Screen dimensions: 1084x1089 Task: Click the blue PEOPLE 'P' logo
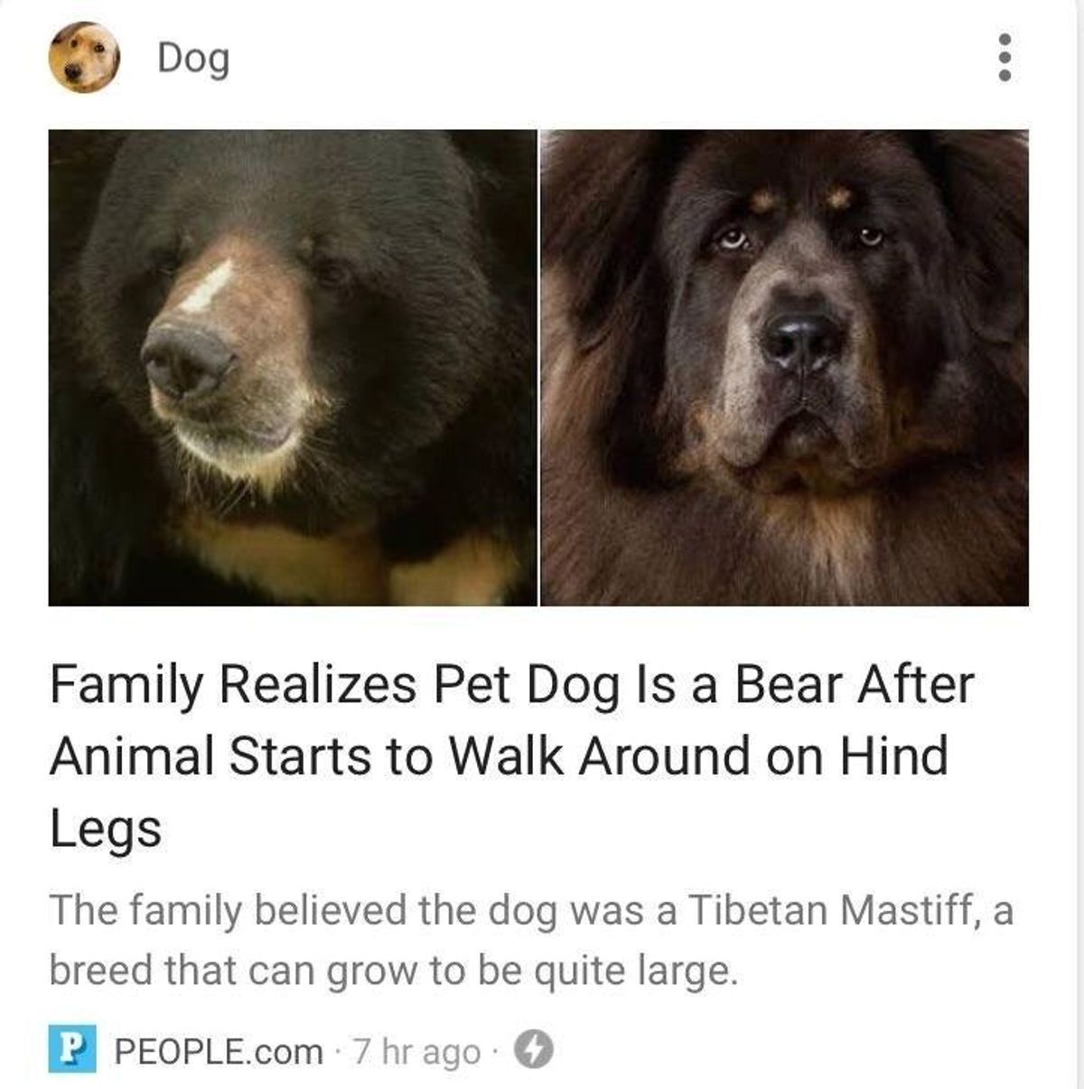tap(72, 1049)
